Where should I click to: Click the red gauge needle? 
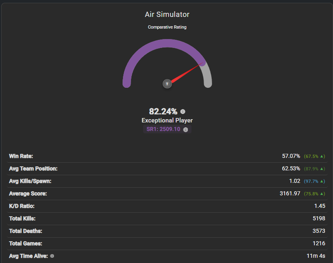186,73
